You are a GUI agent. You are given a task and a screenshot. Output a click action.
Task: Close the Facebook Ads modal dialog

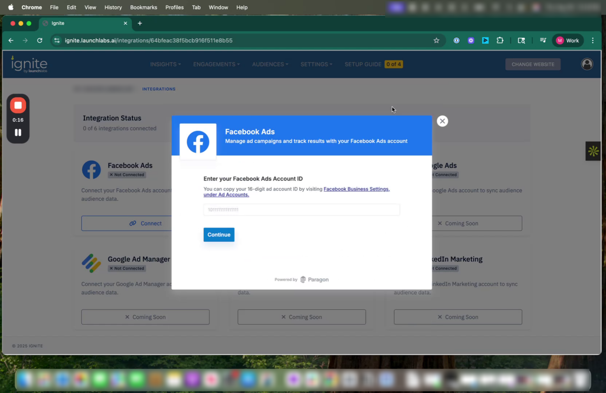click(442, 121)
